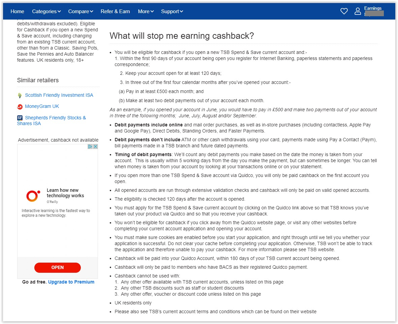Viewport: 398px width, 324px height.
Task: Open the MoneyGram UK retailer link
Action: (x=42, y=106)
